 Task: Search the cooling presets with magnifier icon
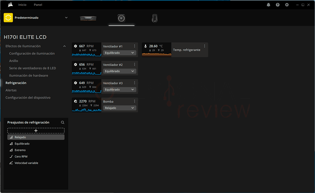coord(62,122)
